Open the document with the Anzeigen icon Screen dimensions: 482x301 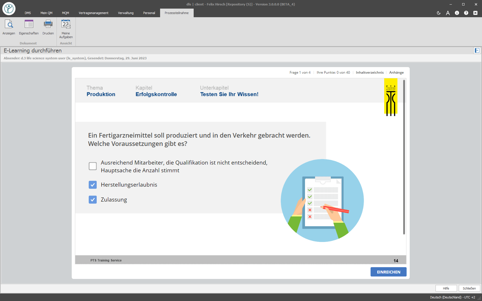[x=9, y=27]
